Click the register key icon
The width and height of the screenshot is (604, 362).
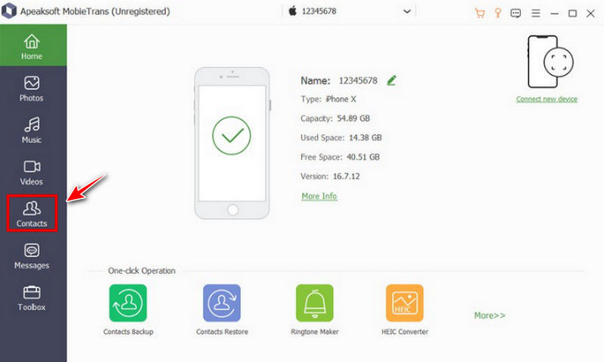498,13
